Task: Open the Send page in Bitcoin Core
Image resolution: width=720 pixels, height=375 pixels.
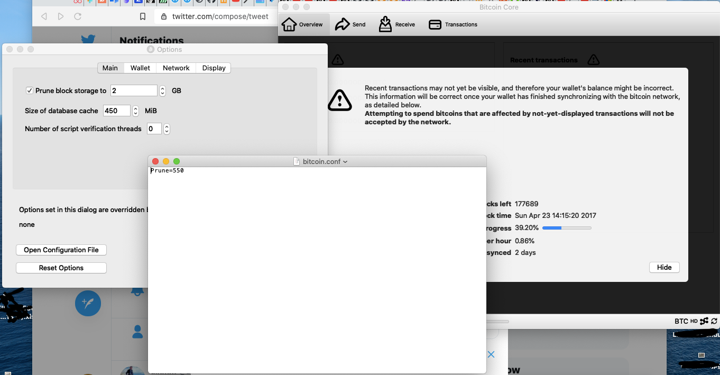Action: [350, 24]
